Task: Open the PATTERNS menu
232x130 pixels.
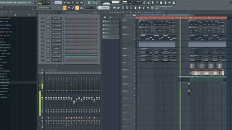Action: (9, 3)
